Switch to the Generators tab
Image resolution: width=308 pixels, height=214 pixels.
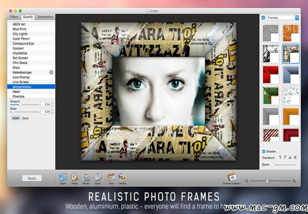tap(45, 17)
